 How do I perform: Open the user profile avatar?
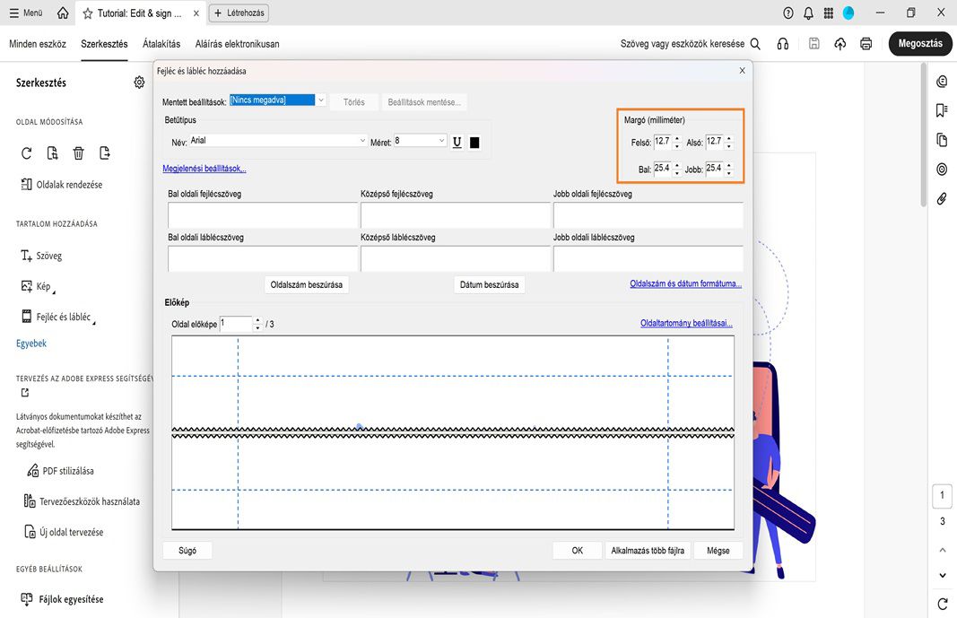pos(848,13)
